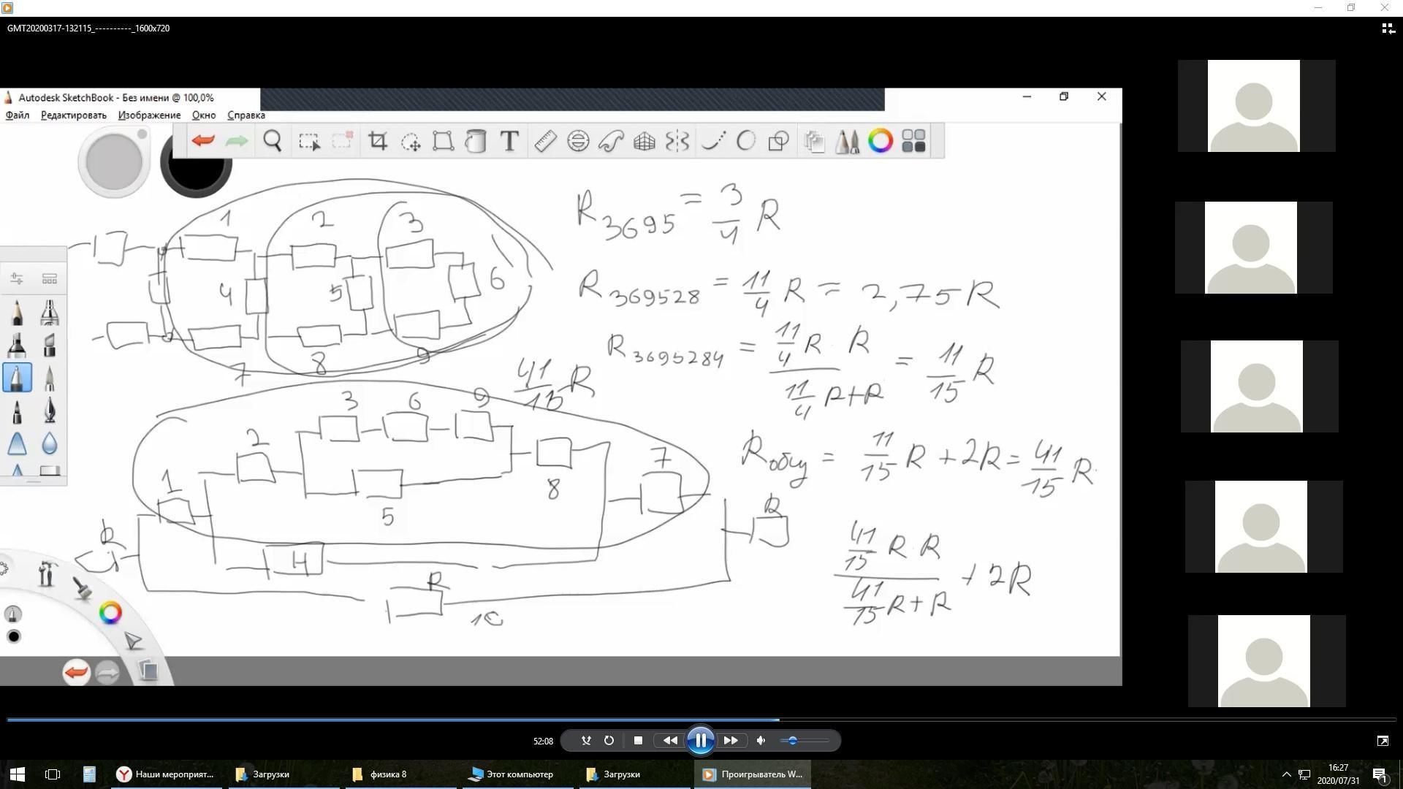Select the blue triangle Sharpen brush
Image resolution: width=1403 pixels, height=789 pixels.
[17, 443]
